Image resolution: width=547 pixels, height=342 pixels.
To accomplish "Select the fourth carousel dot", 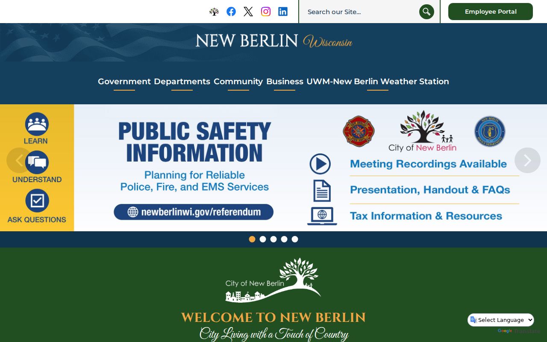I will point(284,239).
